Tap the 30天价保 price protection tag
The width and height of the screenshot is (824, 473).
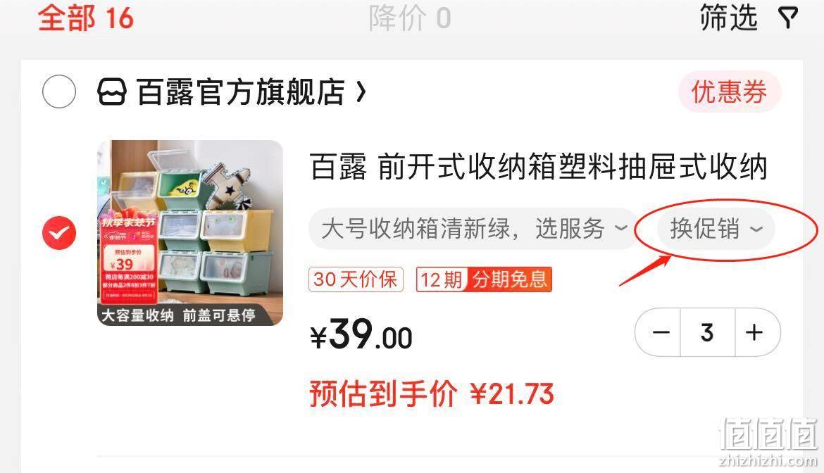356,279
